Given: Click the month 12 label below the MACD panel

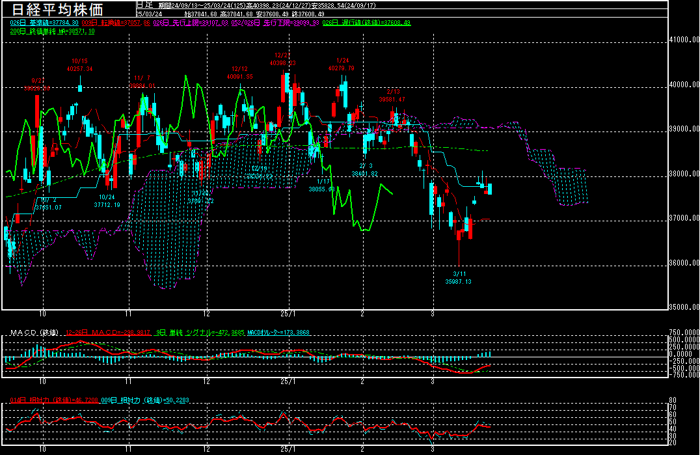Looking at the screenshot, I should click(x=206, y=381).
